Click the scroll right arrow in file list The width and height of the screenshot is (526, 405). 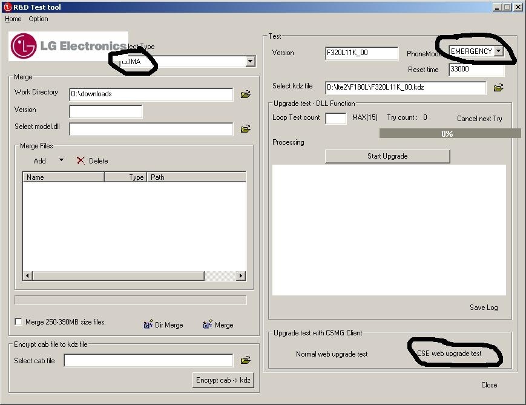tap(240, 276)
